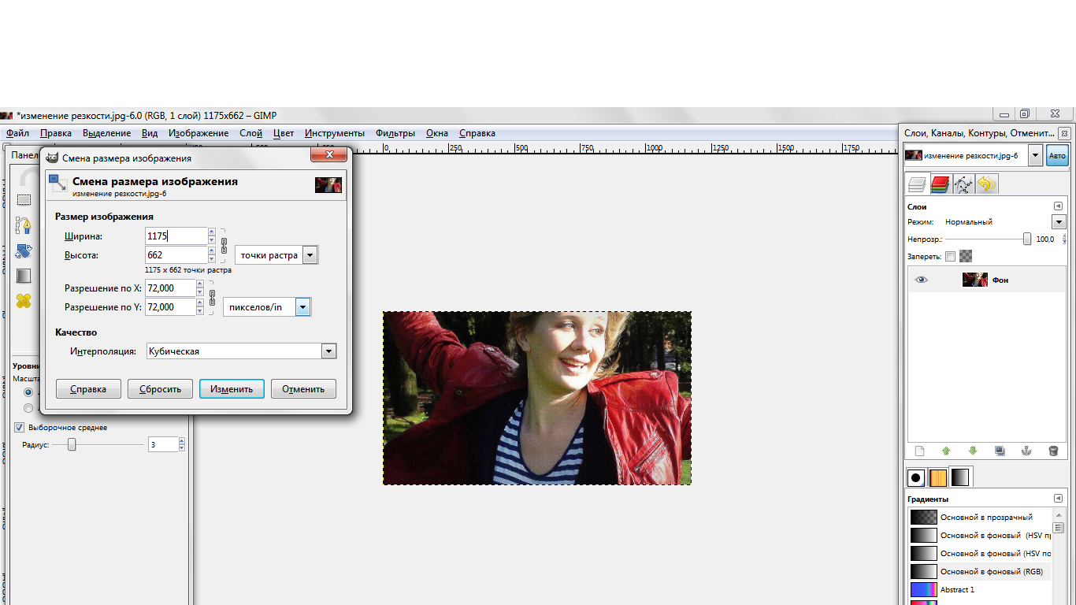
Task: Increase Разрешение по X stepper
Action: point(199,284)
